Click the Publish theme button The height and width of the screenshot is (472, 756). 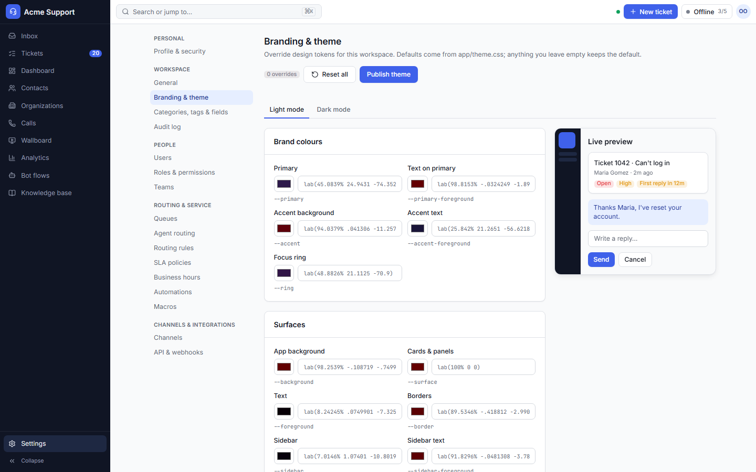tap(388, 74)
